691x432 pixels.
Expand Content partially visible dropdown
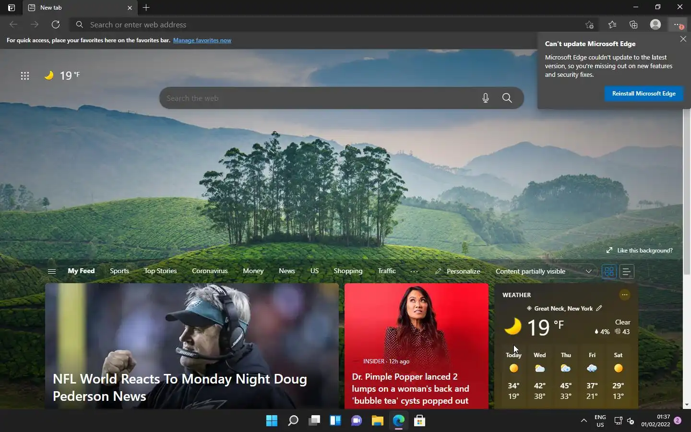click(544, 271)
